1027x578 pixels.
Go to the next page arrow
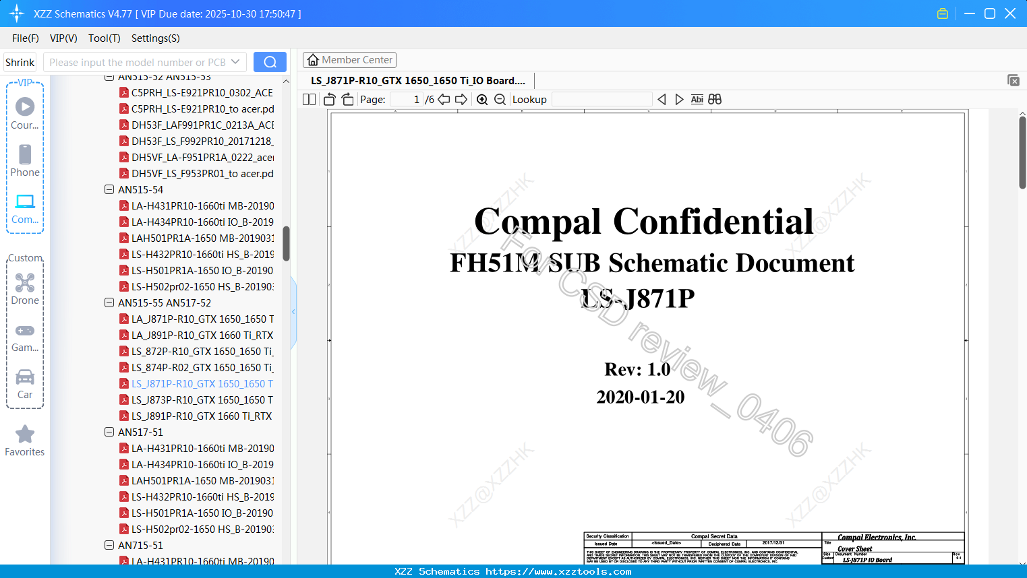[461, 100]
